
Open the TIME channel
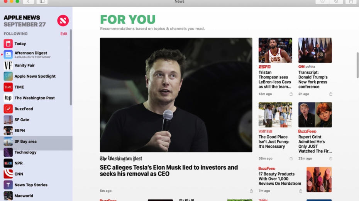pyautogui.click(x=36, y=87)
